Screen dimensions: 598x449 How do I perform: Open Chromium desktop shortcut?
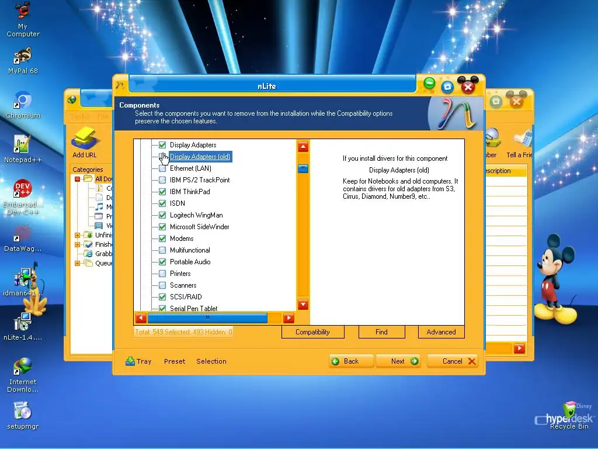tap(23, 105)
